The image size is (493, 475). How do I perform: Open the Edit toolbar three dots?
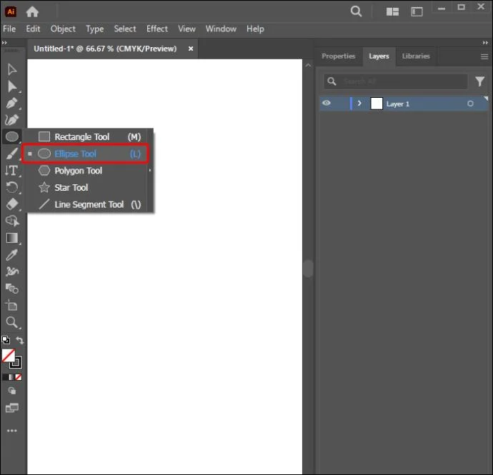pos(11,431)
